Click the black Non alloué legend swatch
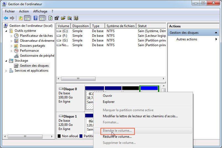Screen dimensions: 222x148 tap(59, 136)
